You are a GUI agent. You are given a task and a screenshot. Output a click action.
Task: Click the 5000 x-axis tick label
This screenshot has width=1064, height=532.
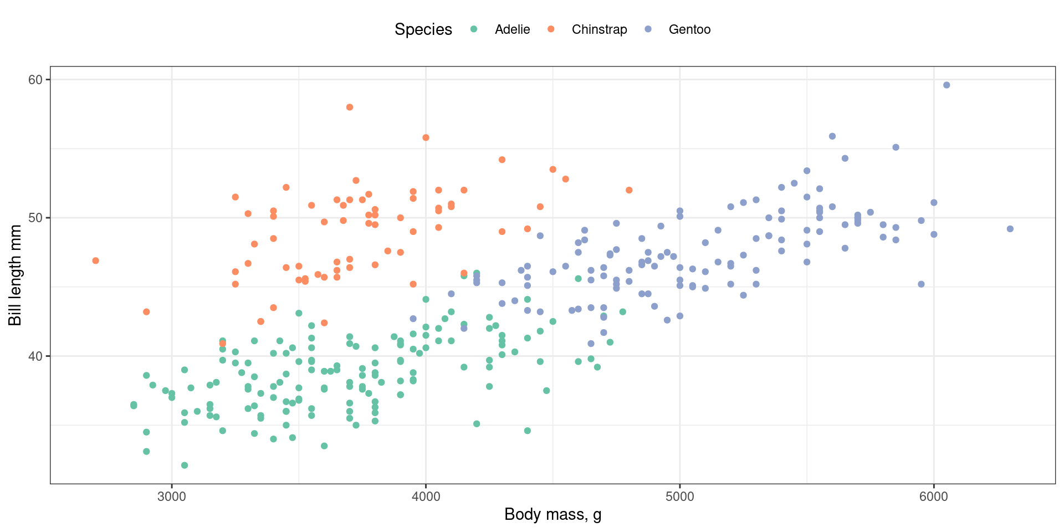click(x=680, y=497)
